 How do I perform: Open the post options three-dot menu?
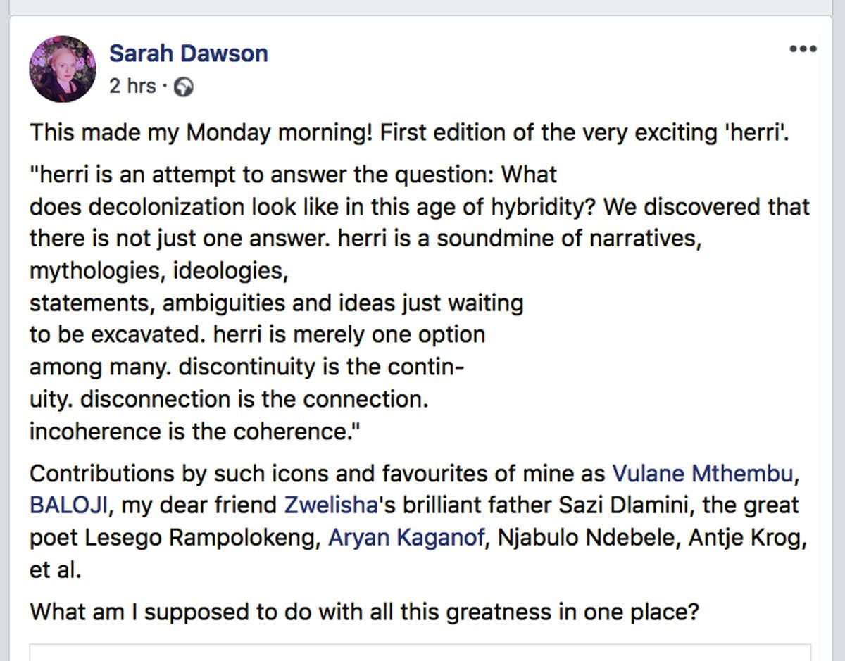pos(803,49)
